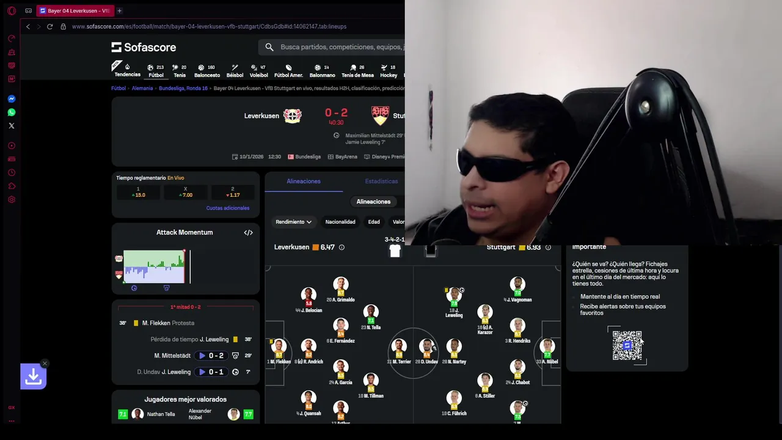Click the away win odds 1.17
This screenshot has width=782, height=440.
232,192
